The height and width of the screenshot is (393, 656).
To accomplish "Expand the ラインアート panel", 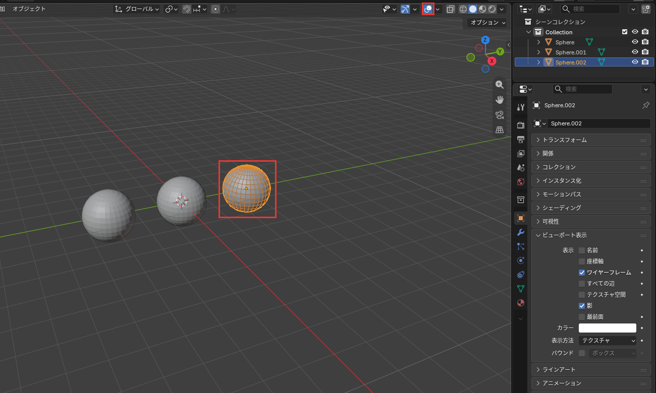I will pyautogui.click(x=591, y=370).
